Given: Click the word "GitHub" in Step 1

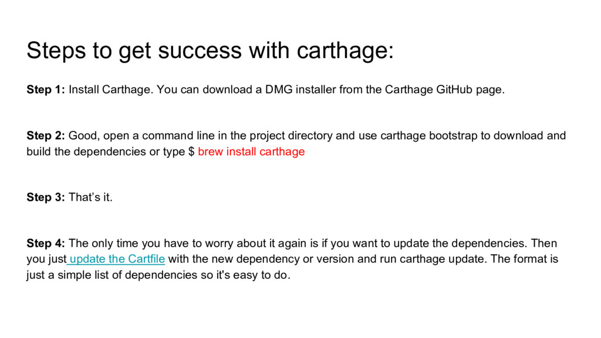Looking at the screenshot, I should point(454,90).
